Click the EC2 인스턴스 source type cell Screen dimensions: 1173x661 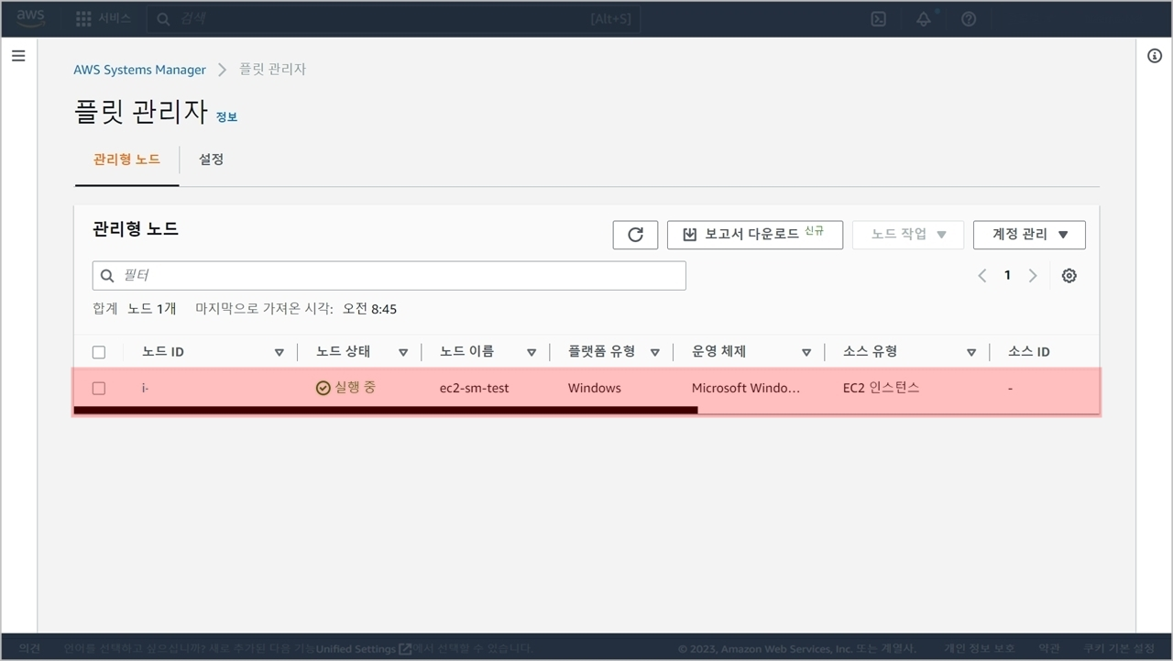pos(882,389)
